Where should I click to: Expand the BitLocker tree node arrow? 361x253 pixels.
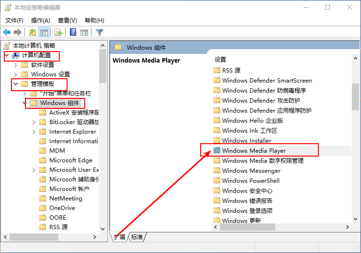pyautogui.click(x=34, y=122)
